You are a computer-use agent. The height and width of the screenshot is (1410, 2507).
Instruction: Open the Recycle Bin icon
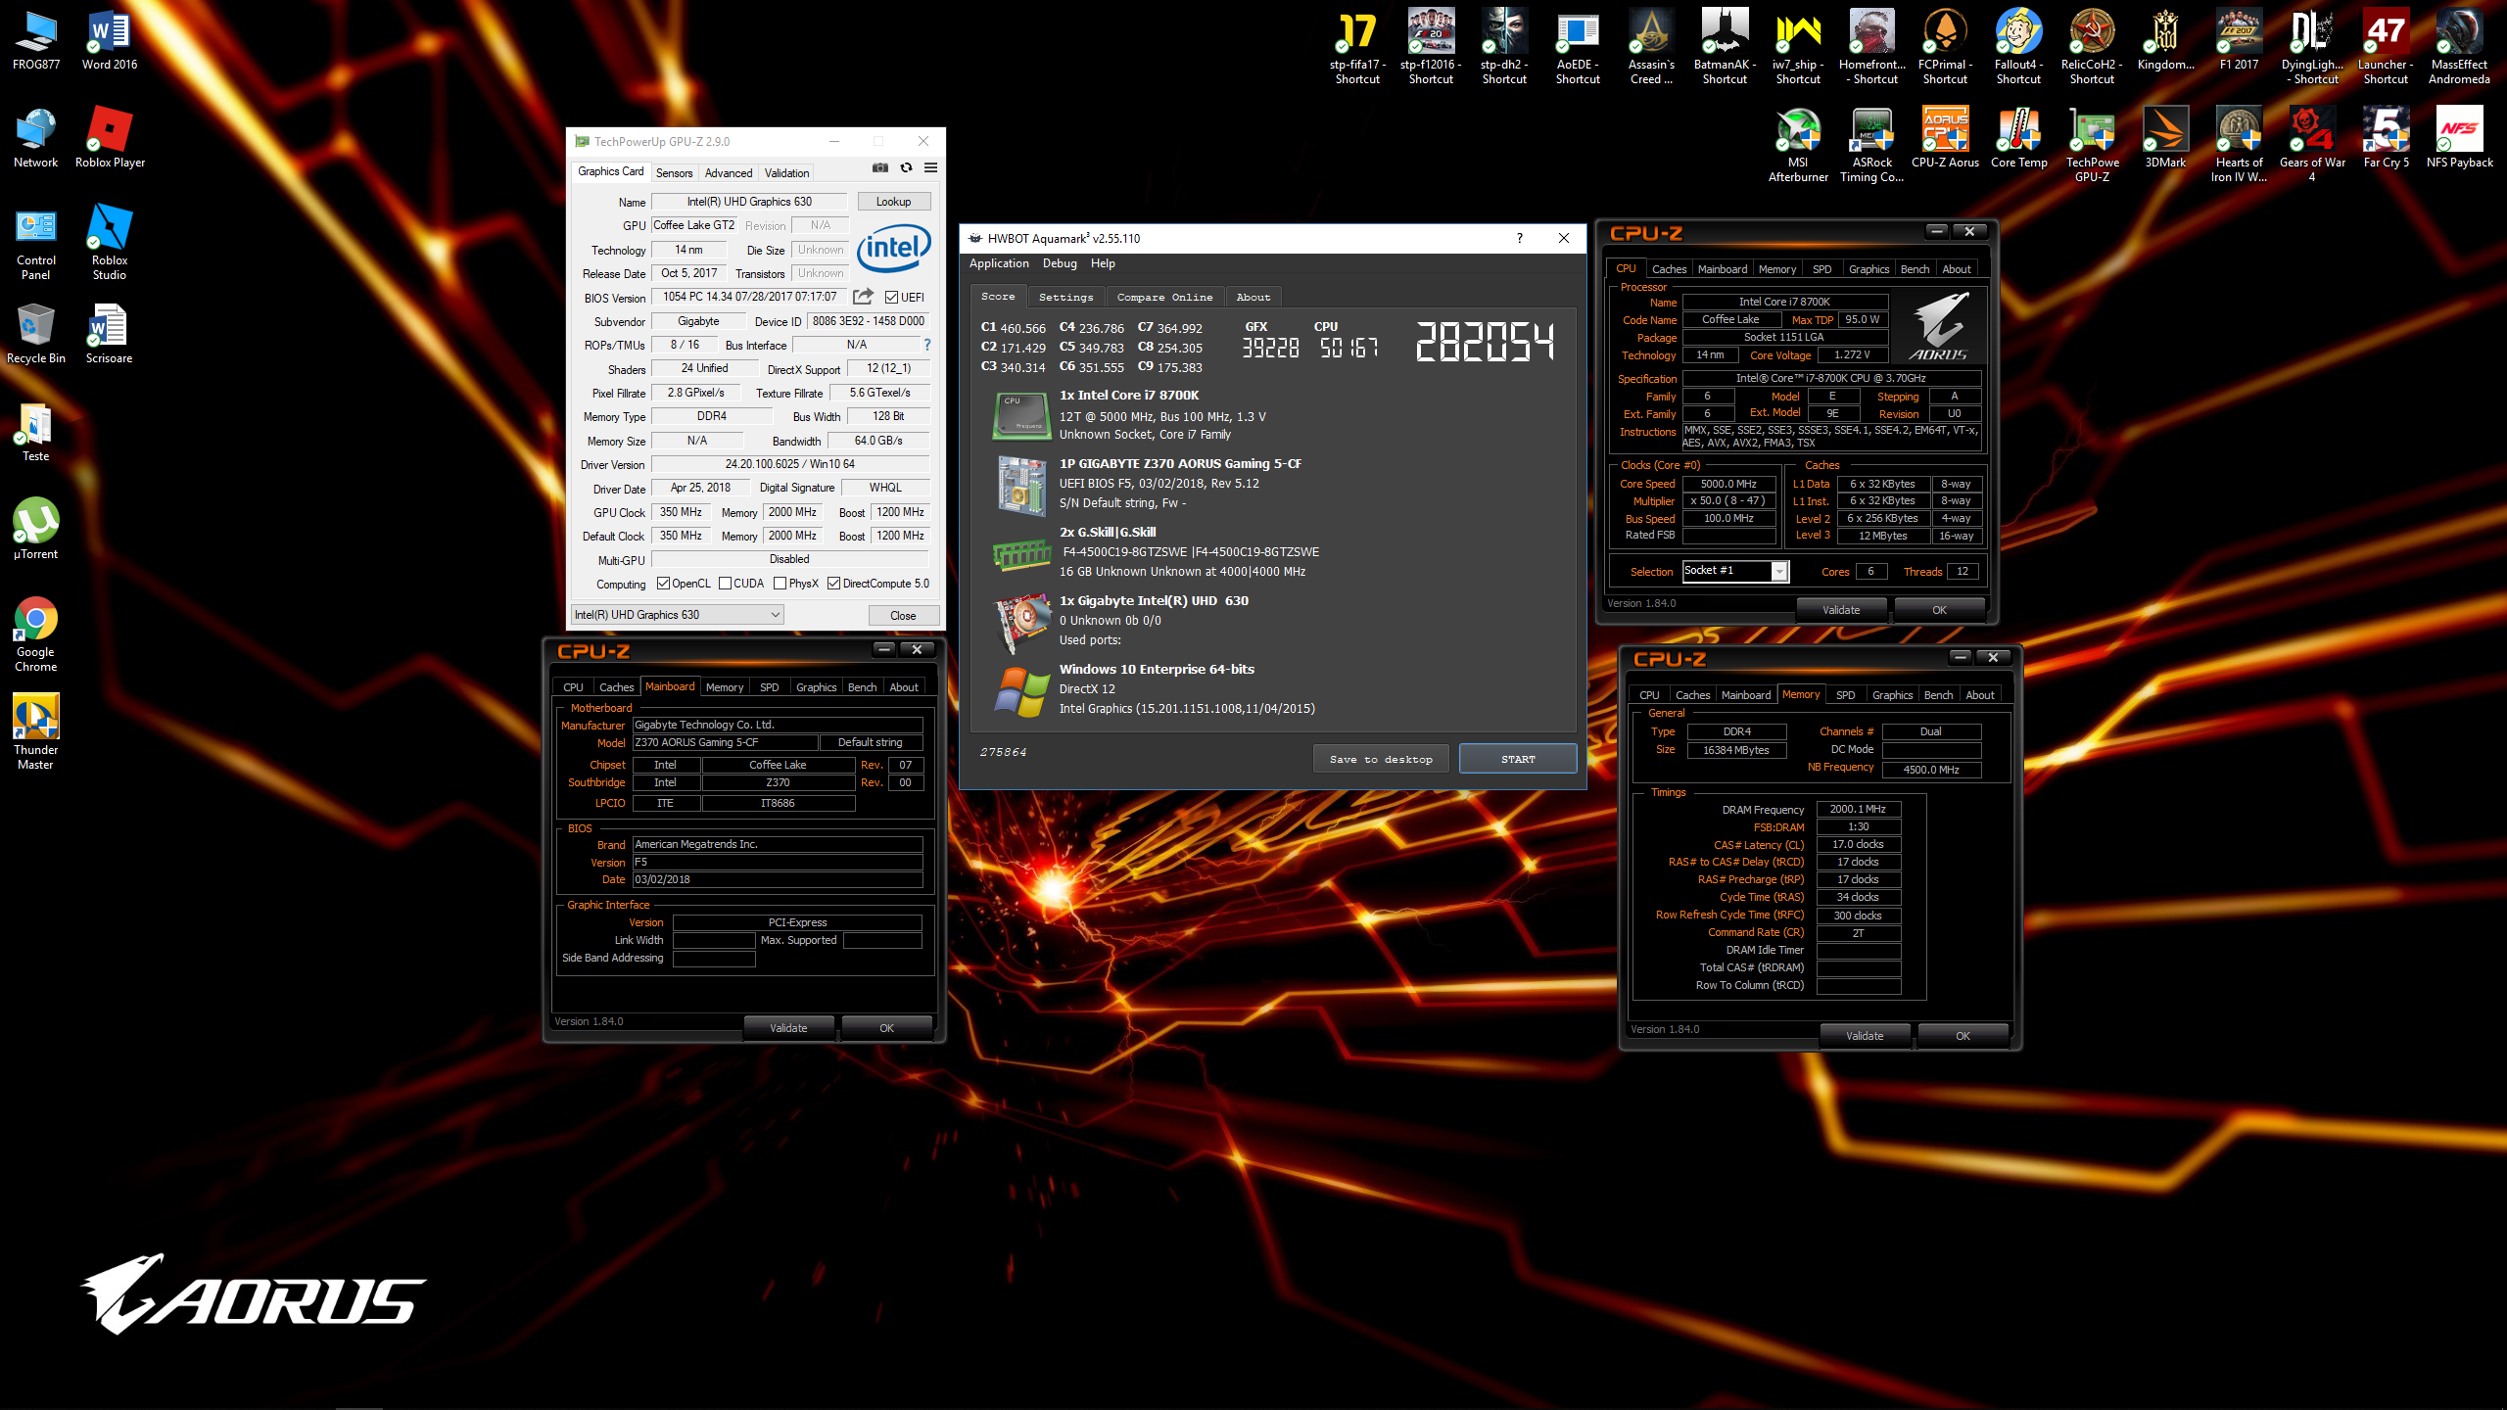pyautogui.click(x=36, y=335)
